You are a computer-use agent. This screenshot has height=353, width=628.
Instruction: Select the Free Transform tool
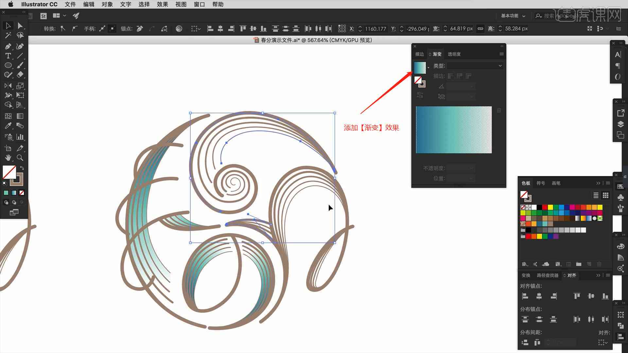pos(20,95)
